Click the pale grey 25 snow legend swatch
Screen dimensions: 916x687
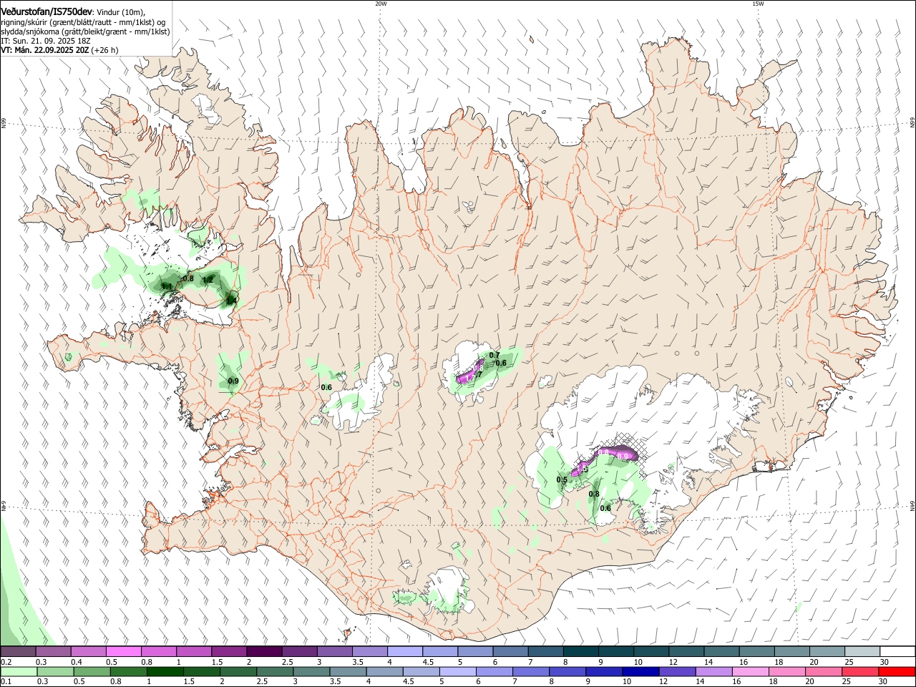coord(863,652)
